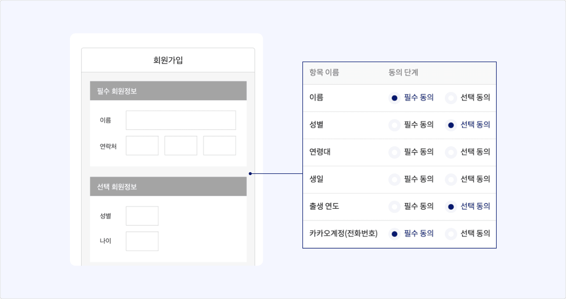Mark 생일 as 필수 동의
The image size is (566, 299).
click(x=394, y=179)
